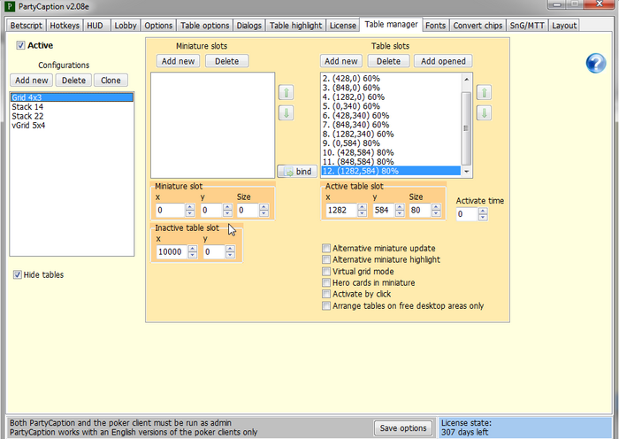
Task: Click Miniature slot x field
Action: click(x=171, y=211)
